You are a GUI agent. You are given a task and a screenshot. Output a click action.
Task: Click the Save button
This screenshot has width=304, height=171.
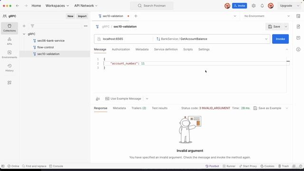tap(274, 27)
